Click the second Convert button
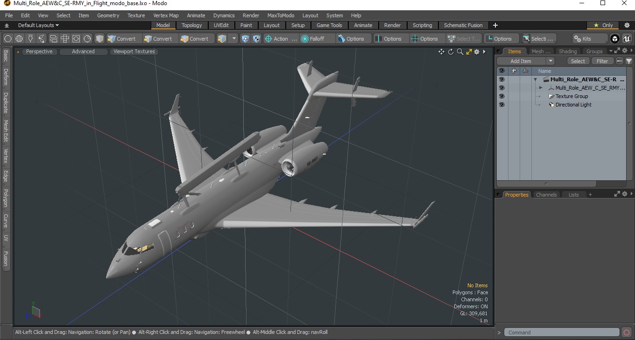This screenshot has width=635, height=340. (160, 39)
